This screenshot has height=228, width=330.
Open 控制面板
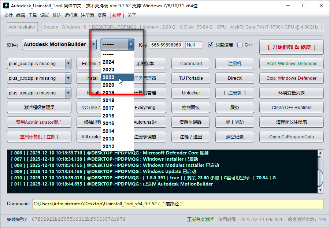point(191,108)
